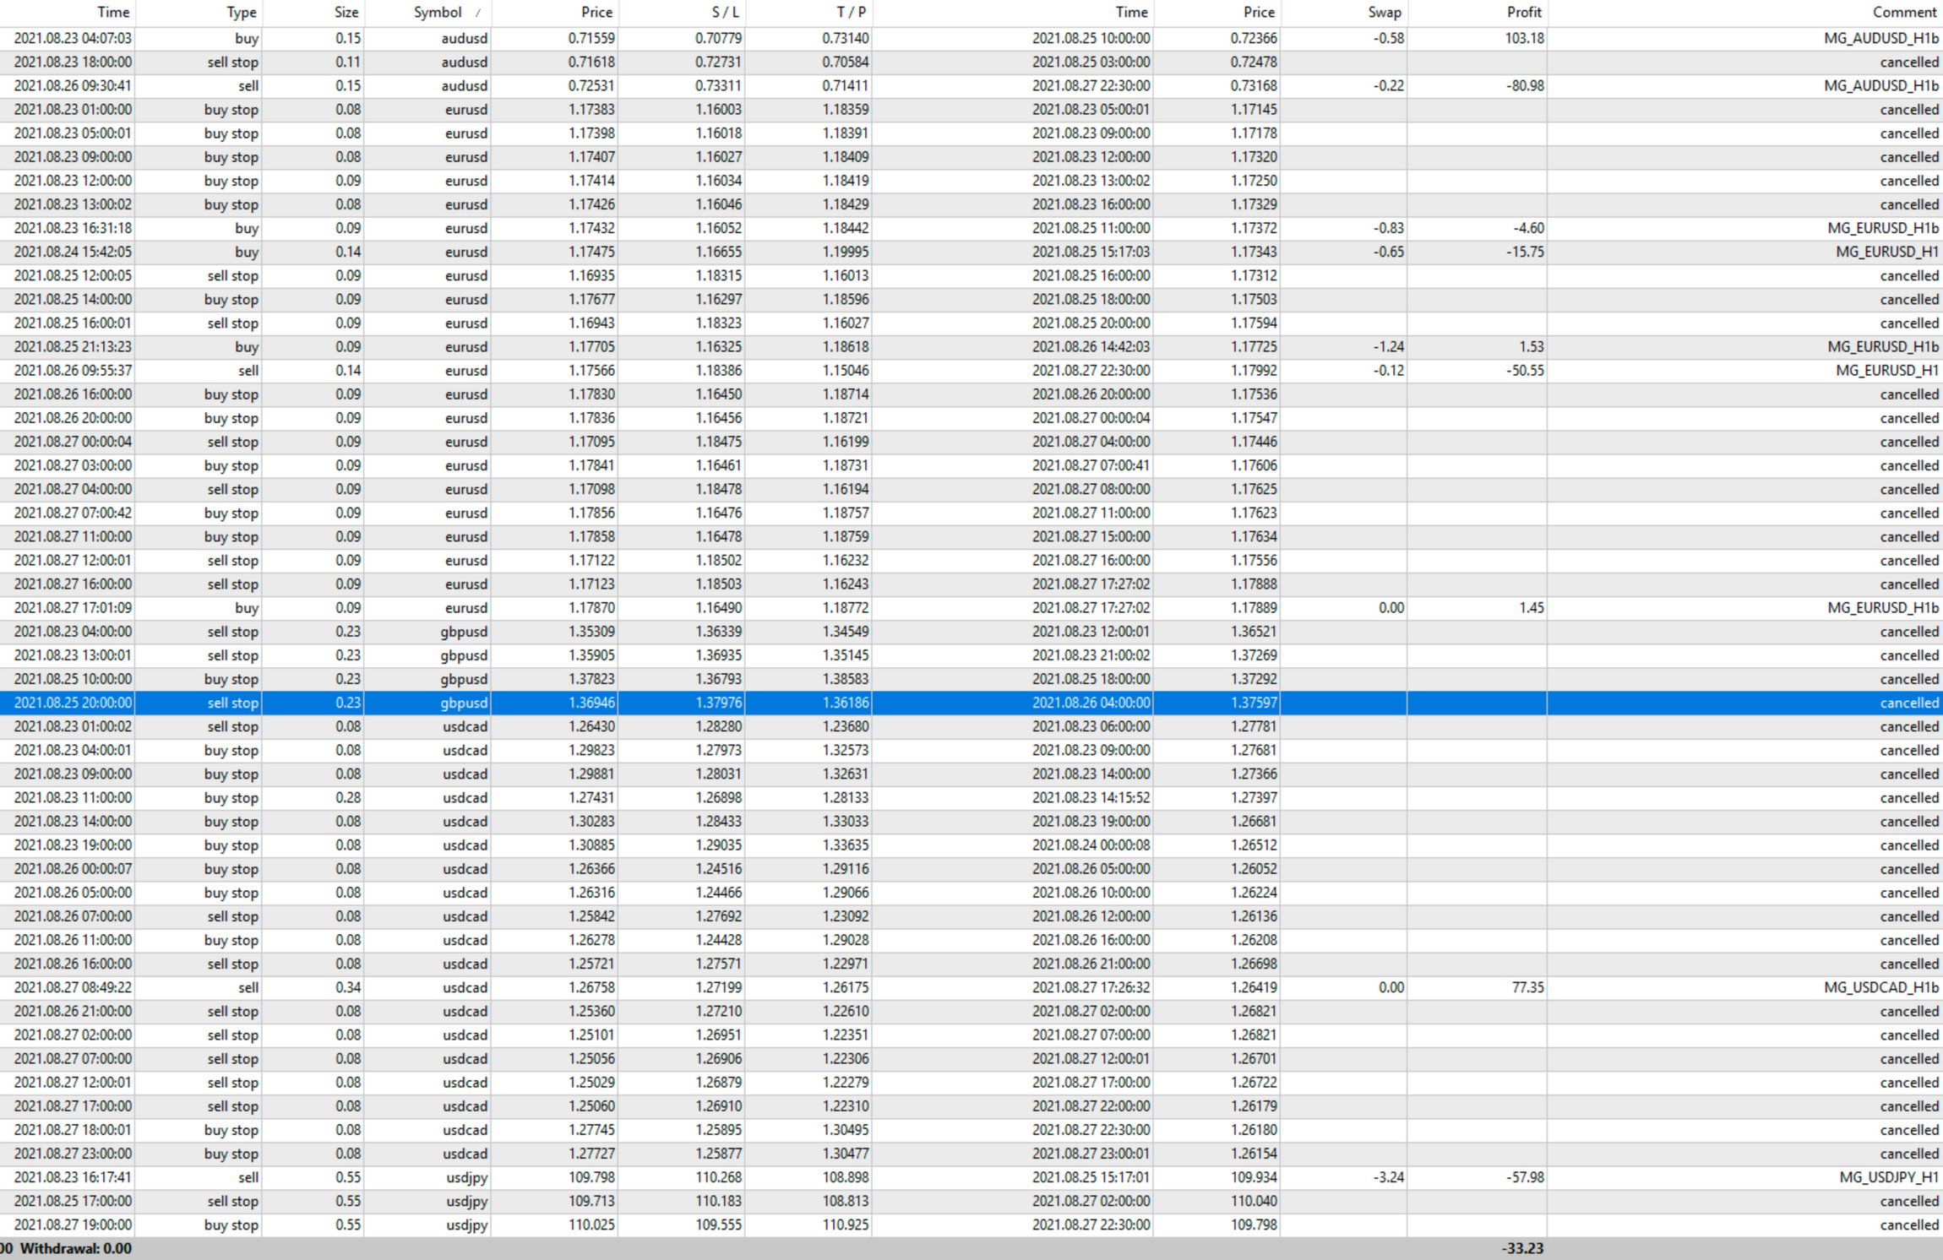Select the highlighted gbpusd sell stop row
This screenshot has width=1943, height=1260.
point(463,703)
